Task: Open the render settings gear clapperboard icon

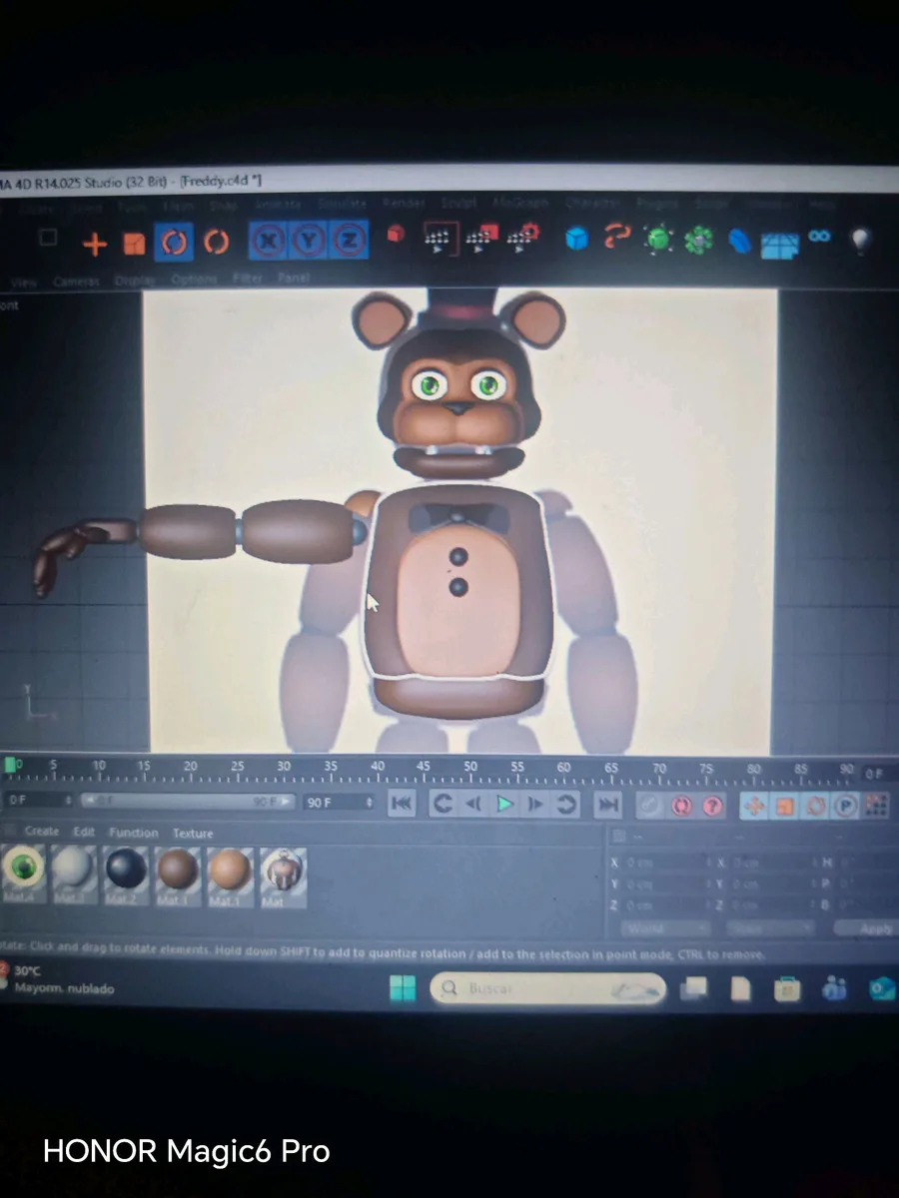Action: point(523,237)
